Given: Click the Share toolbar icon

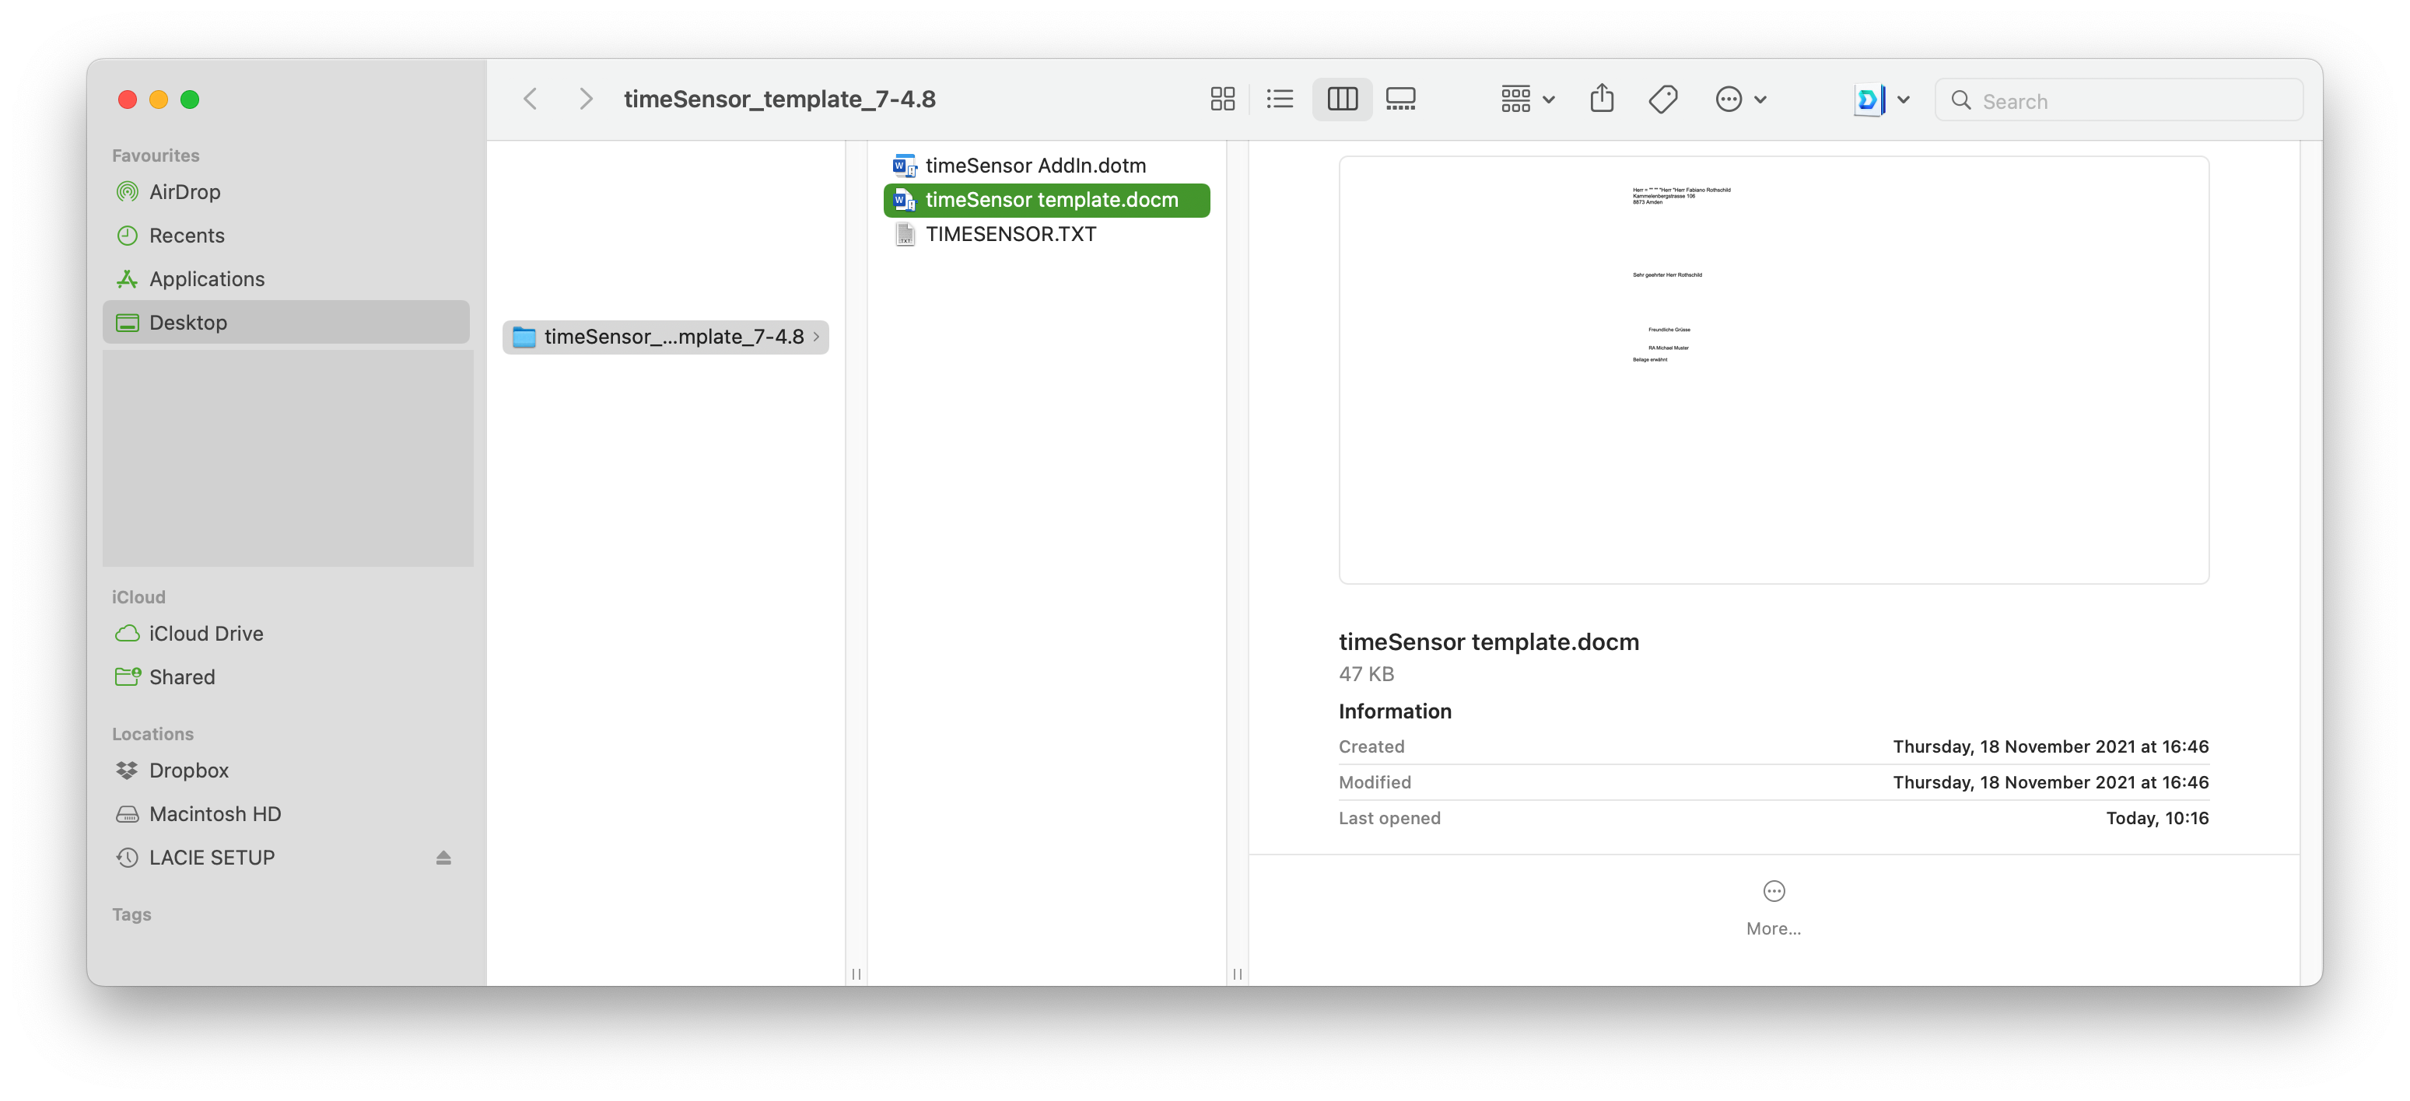Looking at the screenshot, I should [1602, 98].
